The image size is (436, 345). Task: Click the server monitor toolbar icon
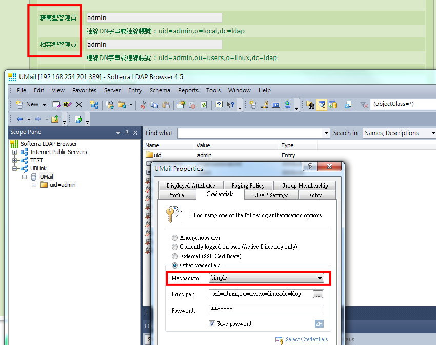(x=276, y=105)
